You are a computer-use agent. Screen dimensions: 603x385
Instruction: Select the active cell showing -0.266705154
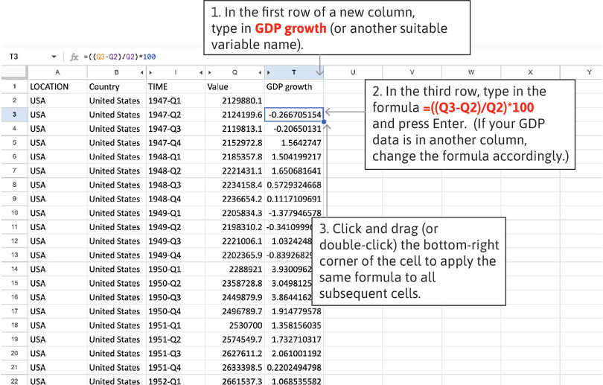(294, 115)
